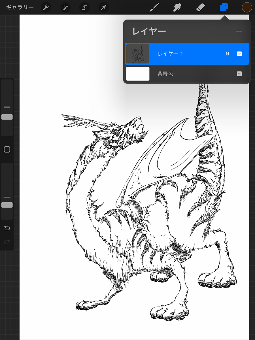This screenshot has height=340, width=255.
Task: Return to ギャラリー
Action: click(x=20, y=7)
